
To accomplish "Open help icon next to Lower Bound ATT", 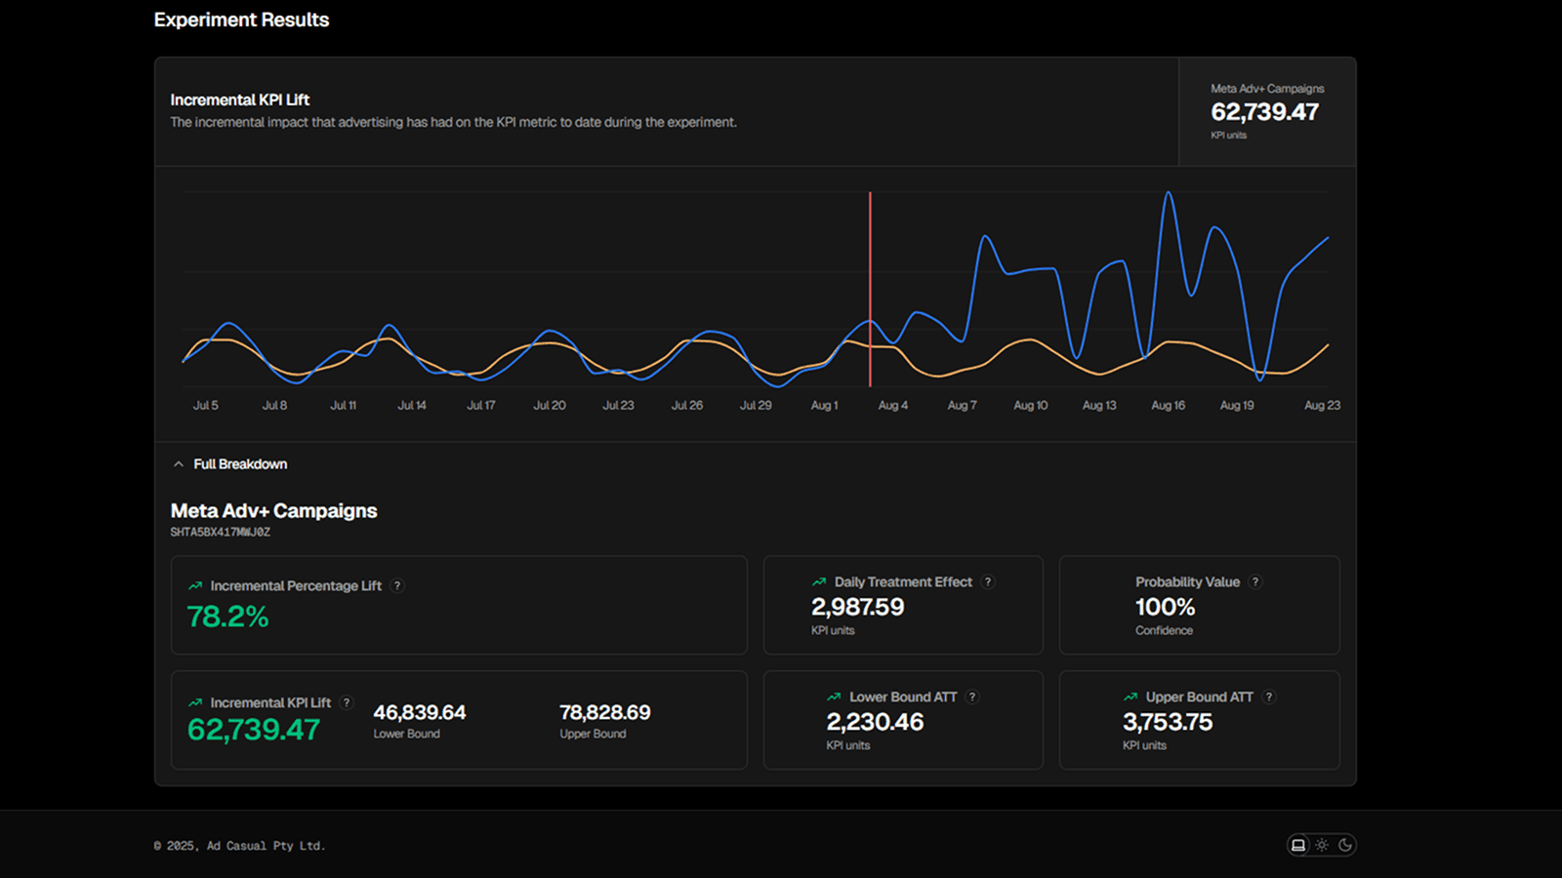I will point(972,697).
